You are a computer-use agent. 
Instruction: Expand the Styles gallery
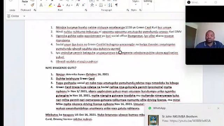coord(135,5)
